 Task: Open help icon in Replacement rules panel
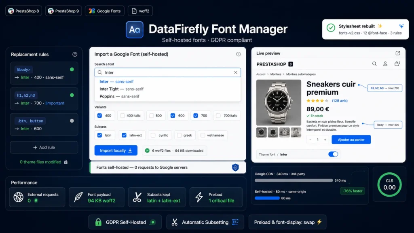coord(75,55)
